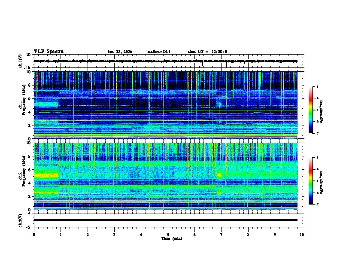
Task: Click the ch.3 flat voltage trace
Action: pos(166,220)
